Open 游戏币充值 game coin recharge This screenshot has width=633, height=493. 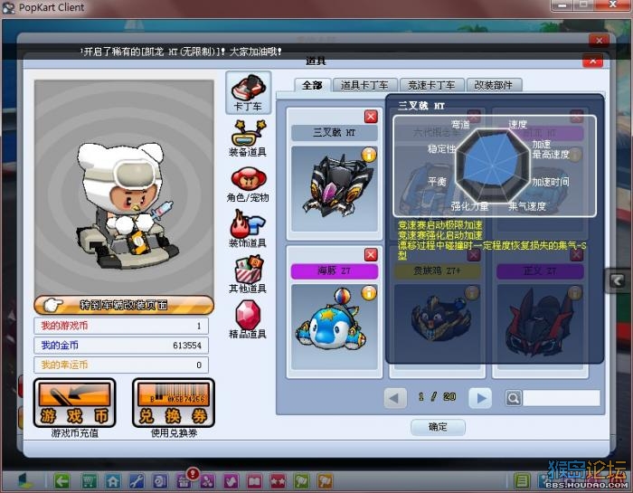[75, 403]
